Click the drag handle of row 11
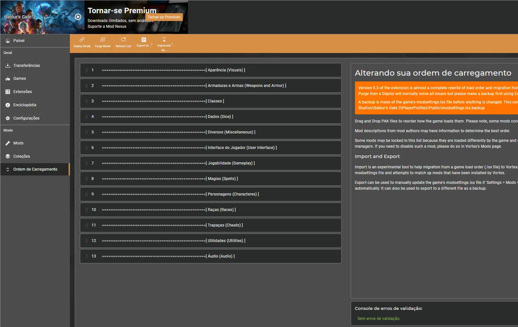 [86, 225]
